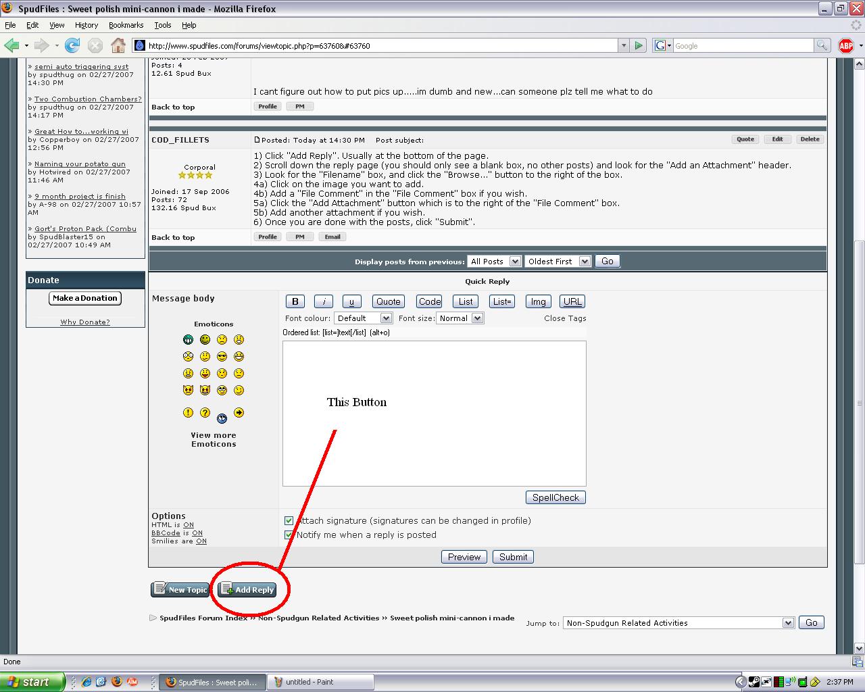Open the Bookmarks menu

click(126, 25)
